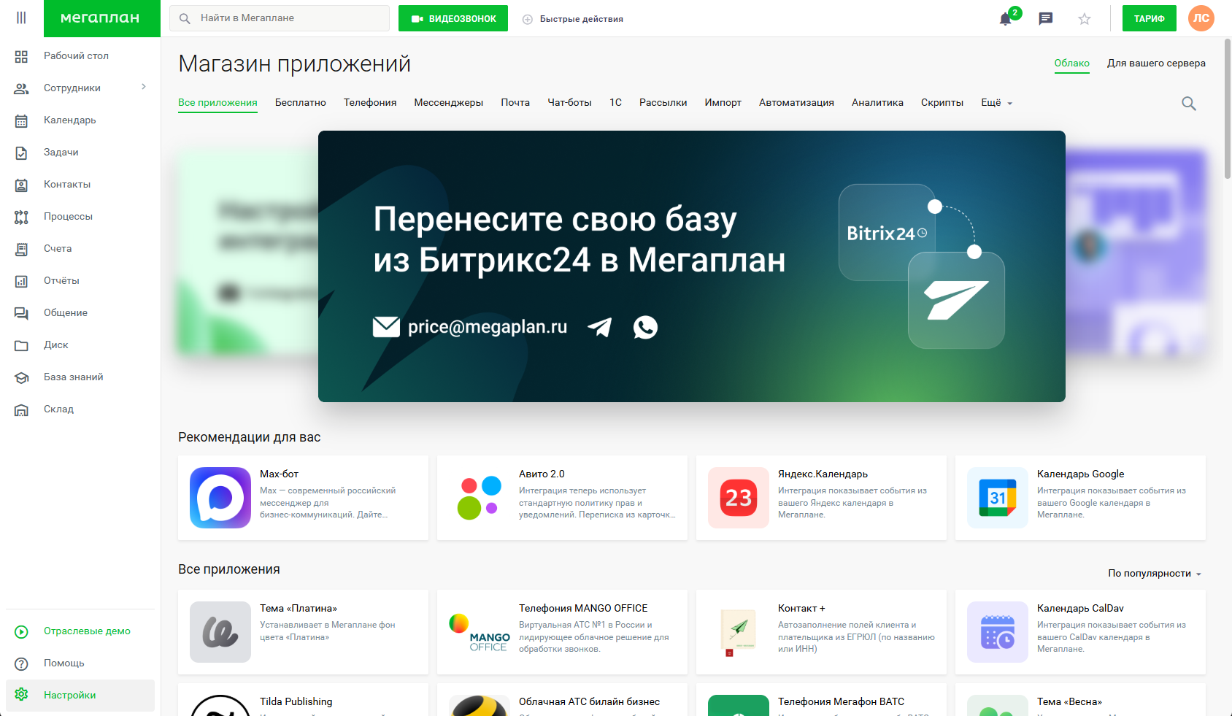Click the Авито 2.0 app icon
Screen dimensions: 1232x716
pyautogui.click(x=480, y=498)
